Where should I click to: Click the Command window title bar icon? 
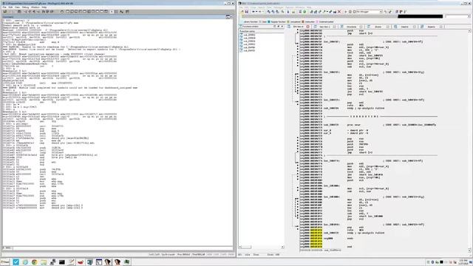(x=228, y=17)
